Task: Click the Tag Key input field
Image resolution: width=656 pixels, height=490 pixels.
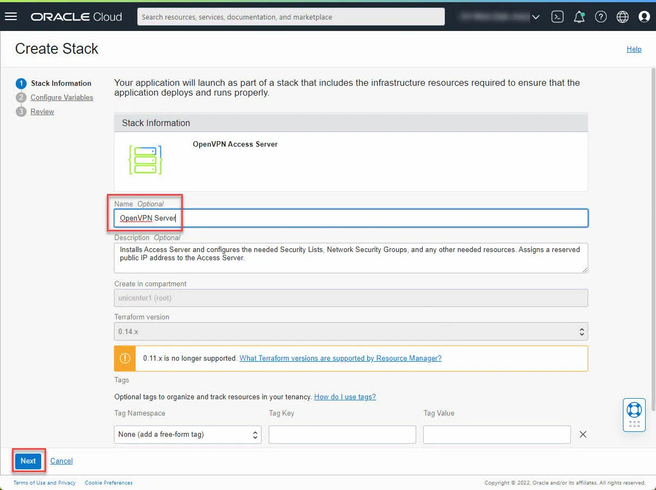Action: click(342, 435)
